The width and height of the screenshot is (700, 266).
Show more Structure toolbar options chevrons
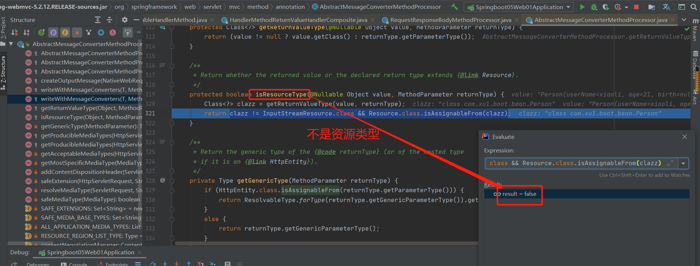[x=139, y=33]
